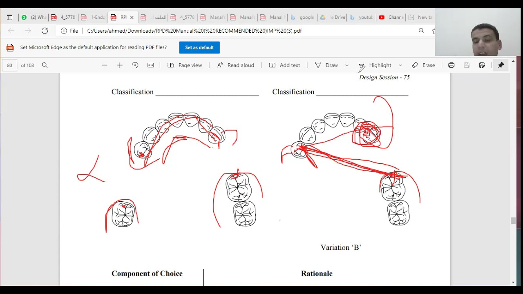Unpin the PDF toolbar
The image size is (523, 294).
click(501, 65)
